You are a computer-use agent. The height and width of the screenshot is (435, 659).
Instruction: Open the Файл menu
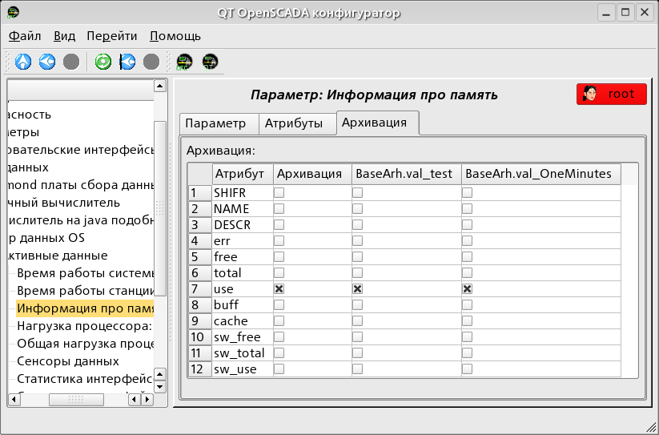pyautogui.click(x=26, y=36)
